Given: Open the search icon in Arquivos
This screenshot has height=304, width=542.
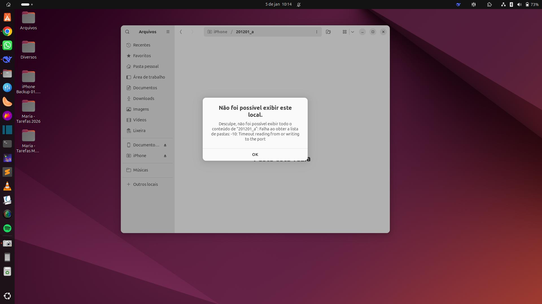Looking at the screenshot, I should click(x=127, y=32).
